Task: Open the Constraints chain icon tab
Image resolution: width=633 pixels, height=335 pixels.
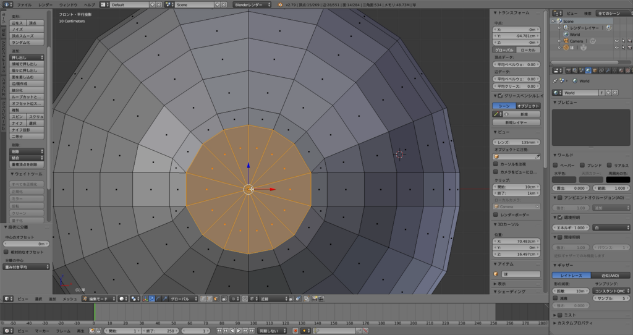Action: click(x=601, y=70)
